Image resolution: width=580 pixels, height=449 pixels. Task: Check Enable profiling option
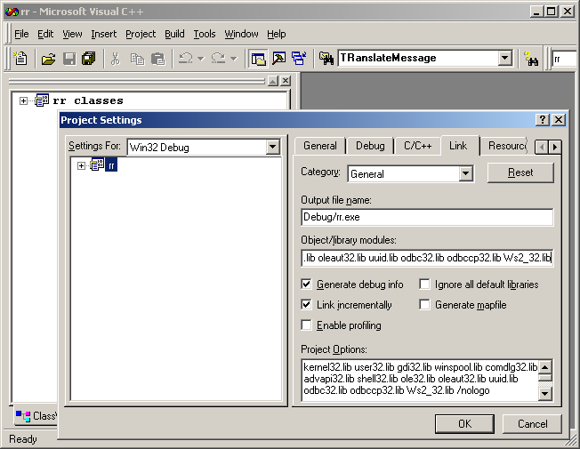[x=306, y=325]
